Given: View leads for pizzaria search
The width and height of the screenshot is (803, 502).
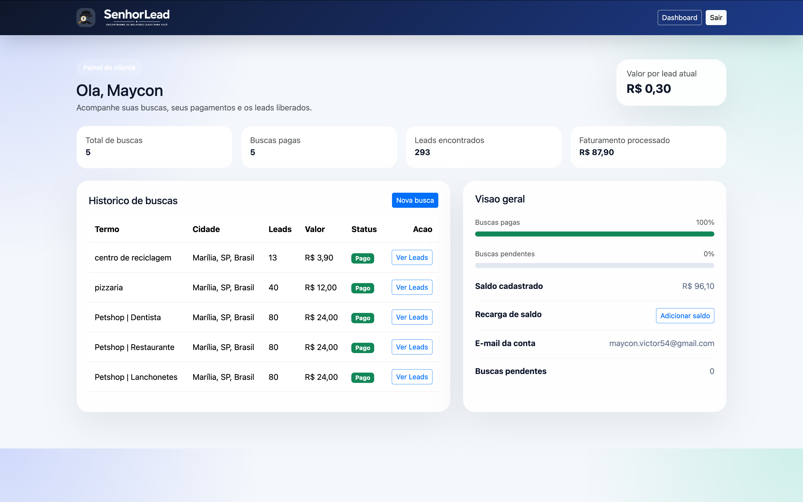Looking at the screenshot, I should pyautogui.click(x=412, y=287).
